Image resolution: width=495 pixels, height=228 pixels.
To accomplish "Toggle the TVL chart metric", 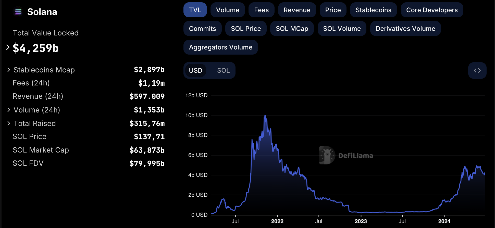I will tap(195, 10).
